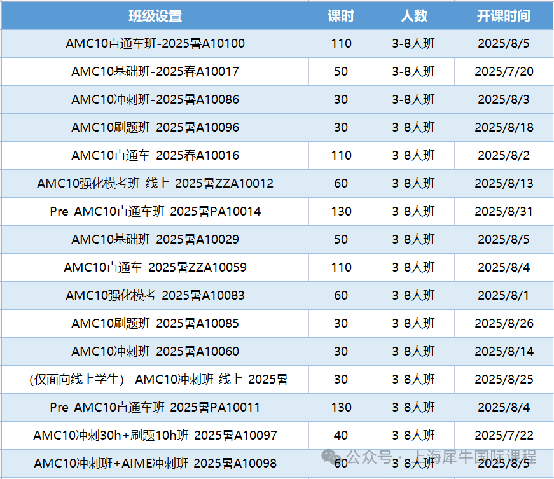This screenshot has width=554, height=479.
Task: Select start date 2025/7/20
Action: pyautogui.click(x=504, y=71)
